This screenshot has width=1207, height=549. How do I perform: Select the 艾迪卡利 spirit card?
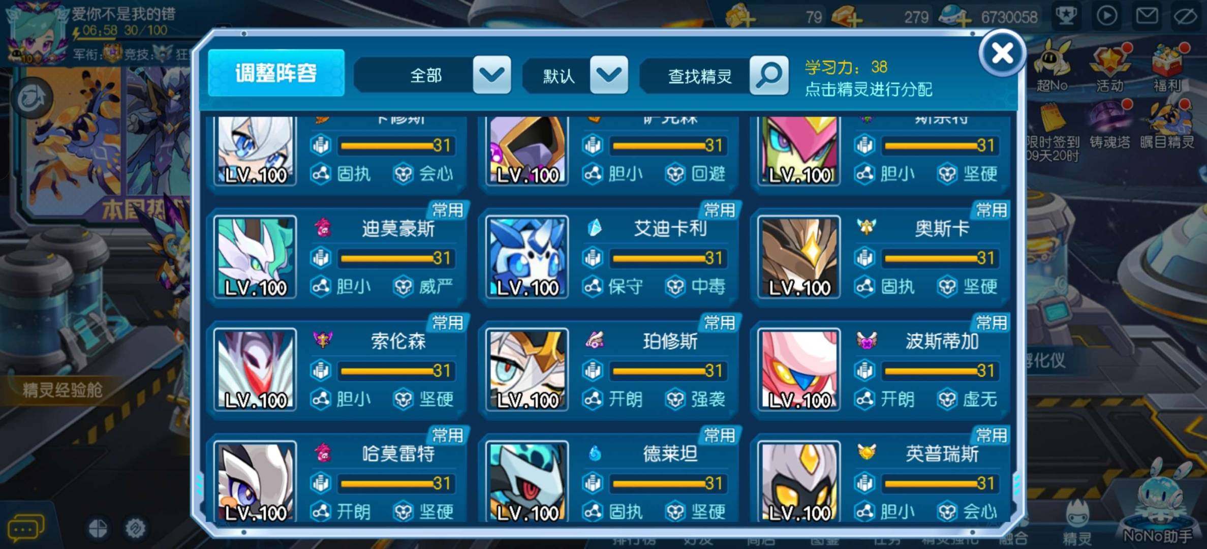610,258
